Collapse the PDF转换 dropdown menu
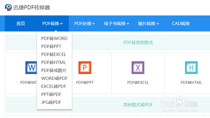Viewport: 210px width, 118px height. [53, 23]
